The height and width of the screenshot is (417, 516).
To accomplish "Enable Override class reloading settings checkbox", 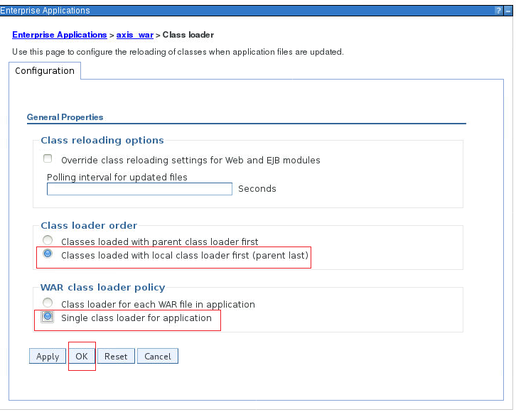I will click(48, 158).
